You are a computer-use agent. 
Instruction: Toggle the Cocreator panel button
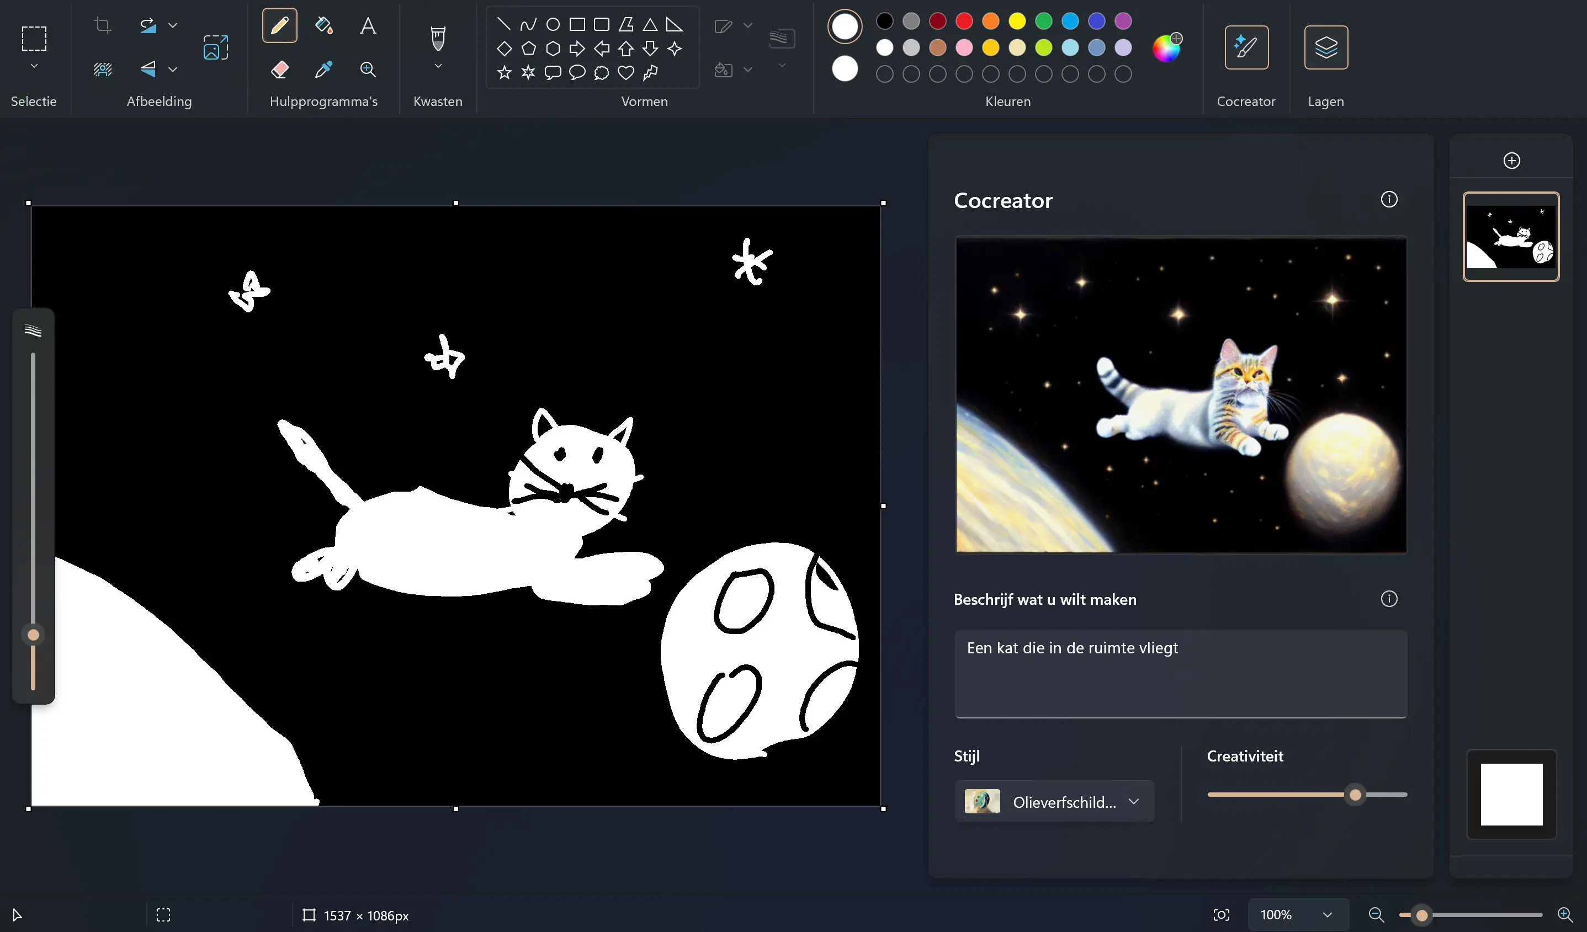pyautogui.click(x=1246, y=48)
